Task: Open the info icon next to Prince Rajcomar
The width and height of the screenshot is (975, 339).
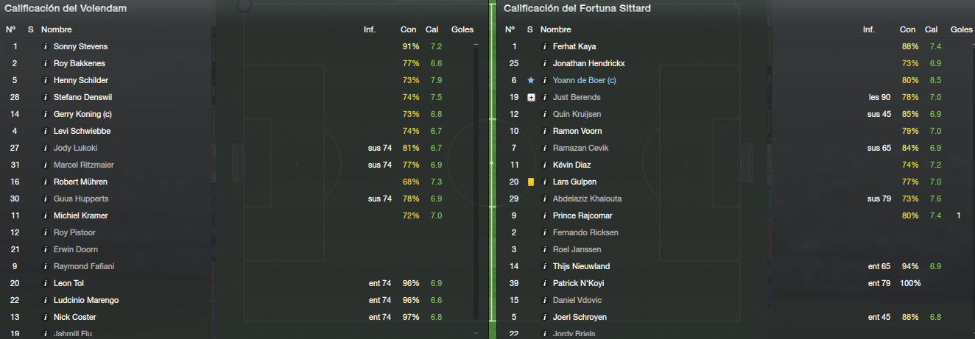Action: tap(545, 216)
